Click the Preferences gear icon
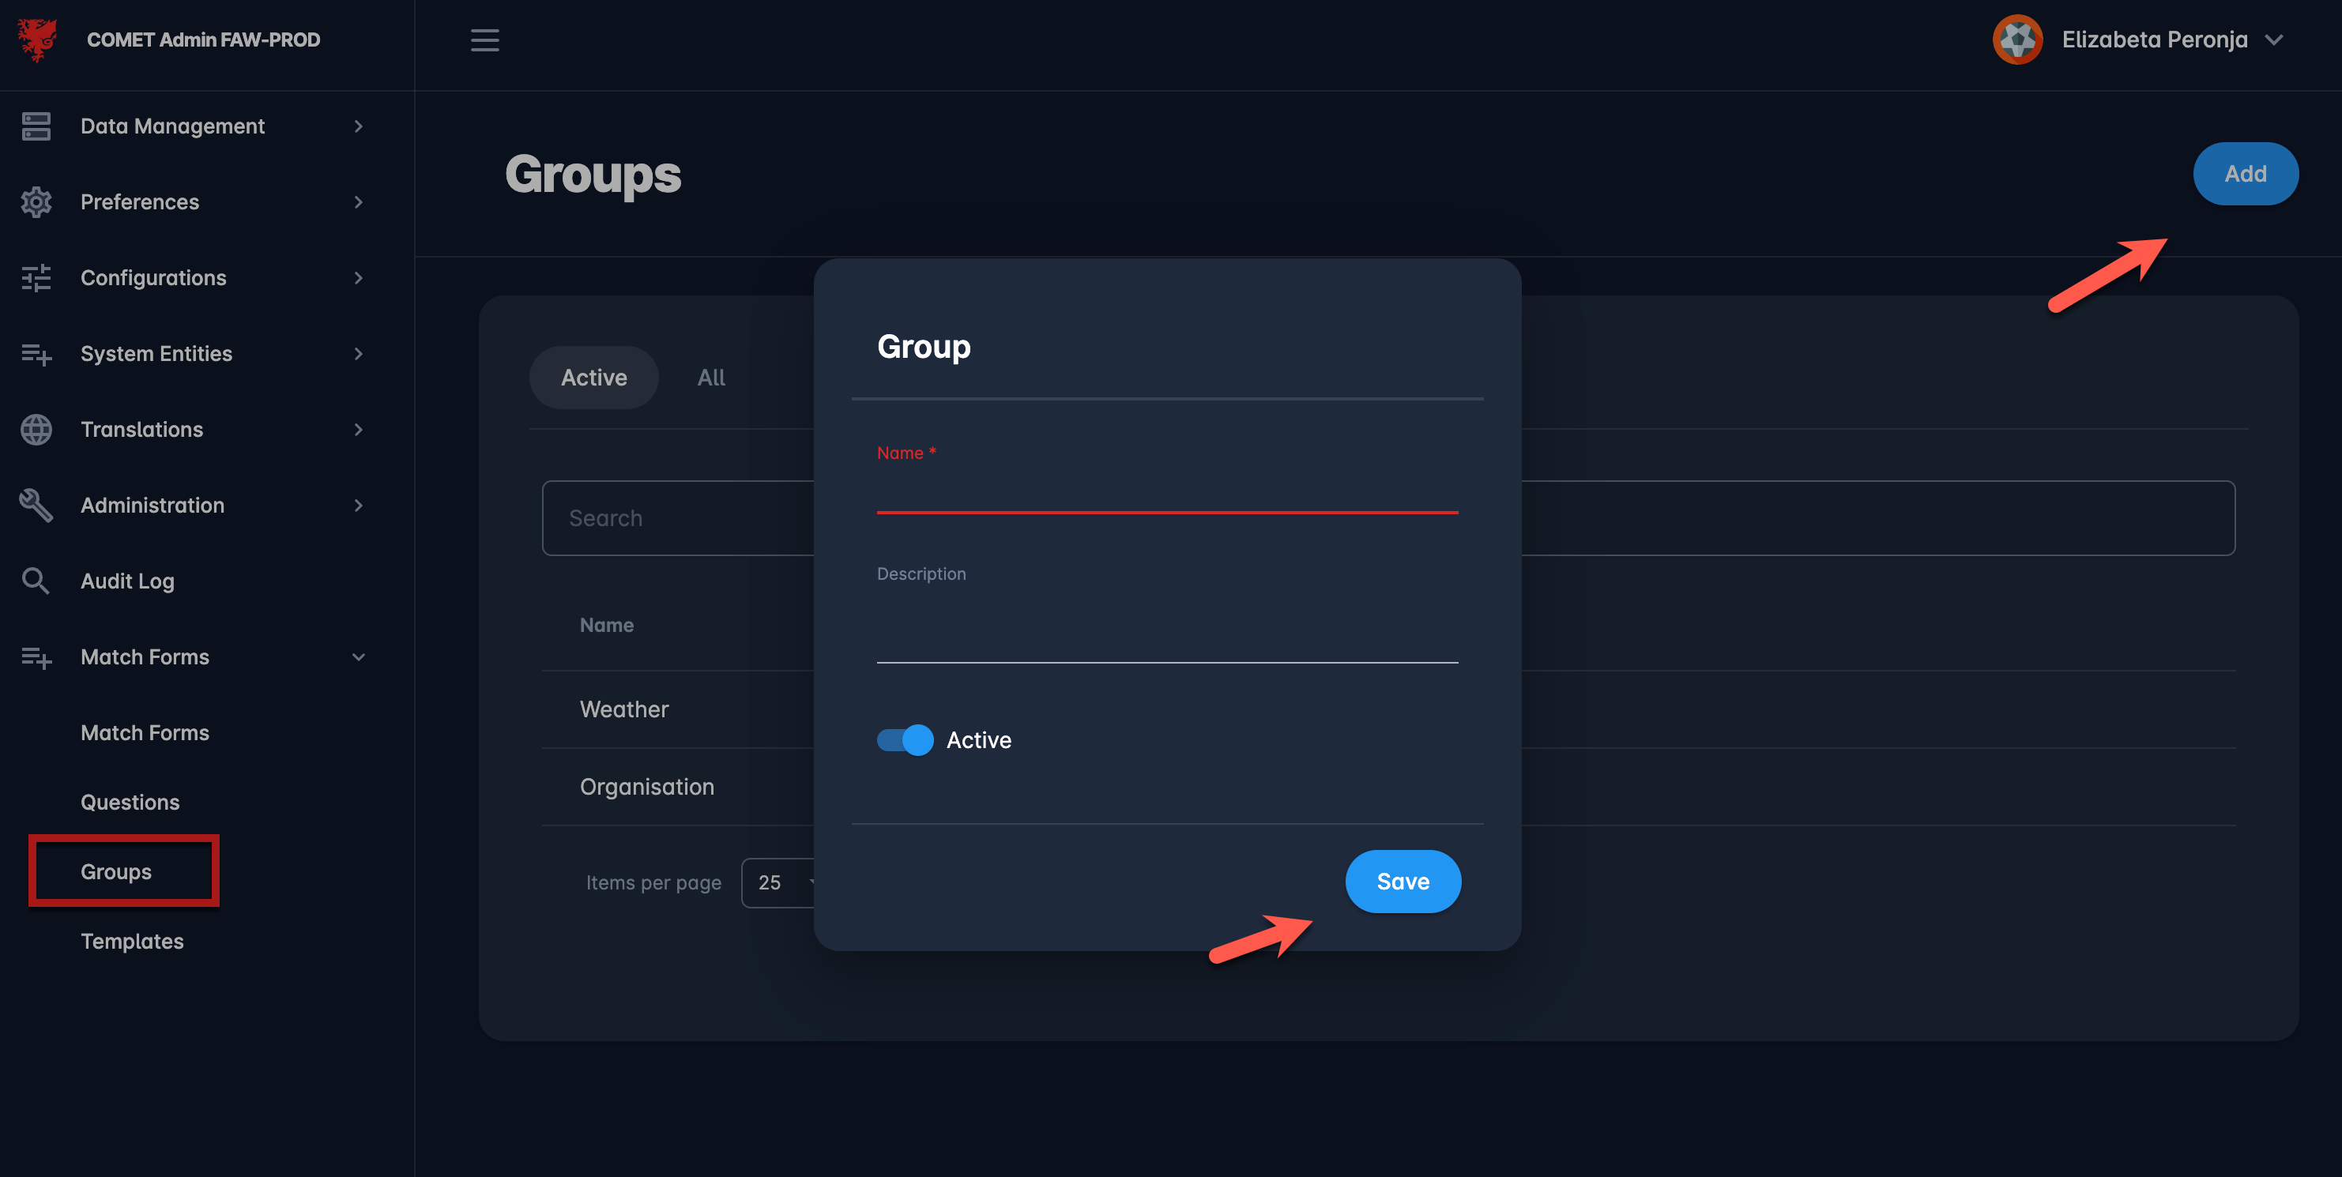2342x1177 pixels. 36,201
